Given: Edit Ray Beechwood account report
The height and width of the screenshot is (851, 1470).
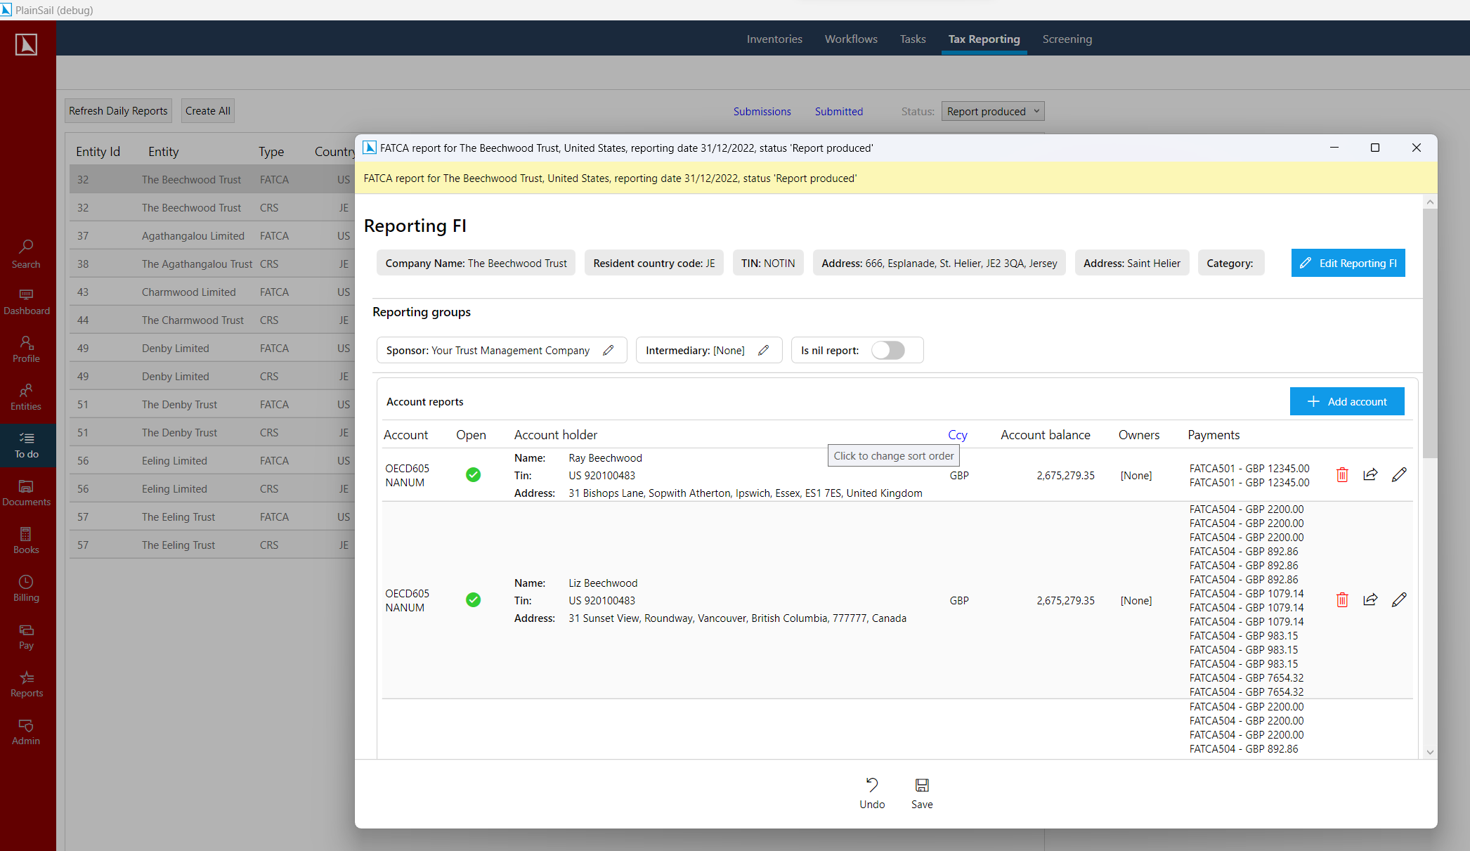Looking at the screenshot, I should (1399, 475).
